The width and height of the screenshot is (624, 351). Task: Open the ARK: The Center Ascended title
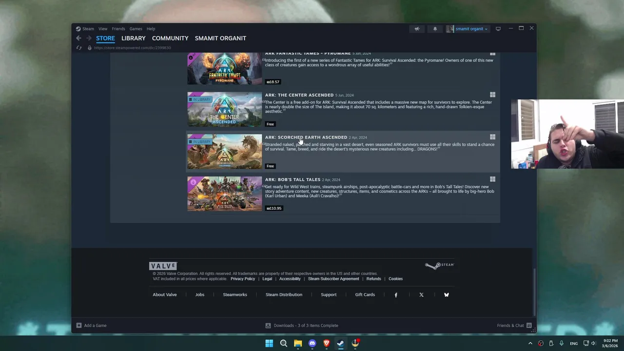tap(299, 95)
